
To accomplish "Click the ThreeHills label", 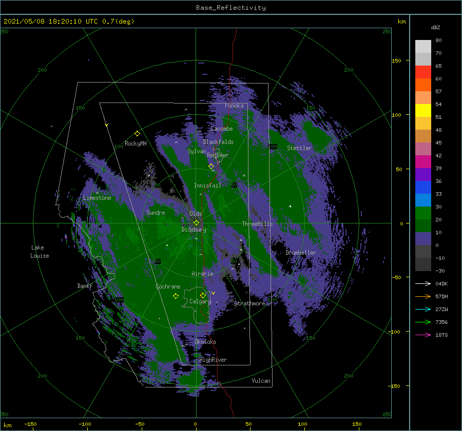I will (257, 224).
